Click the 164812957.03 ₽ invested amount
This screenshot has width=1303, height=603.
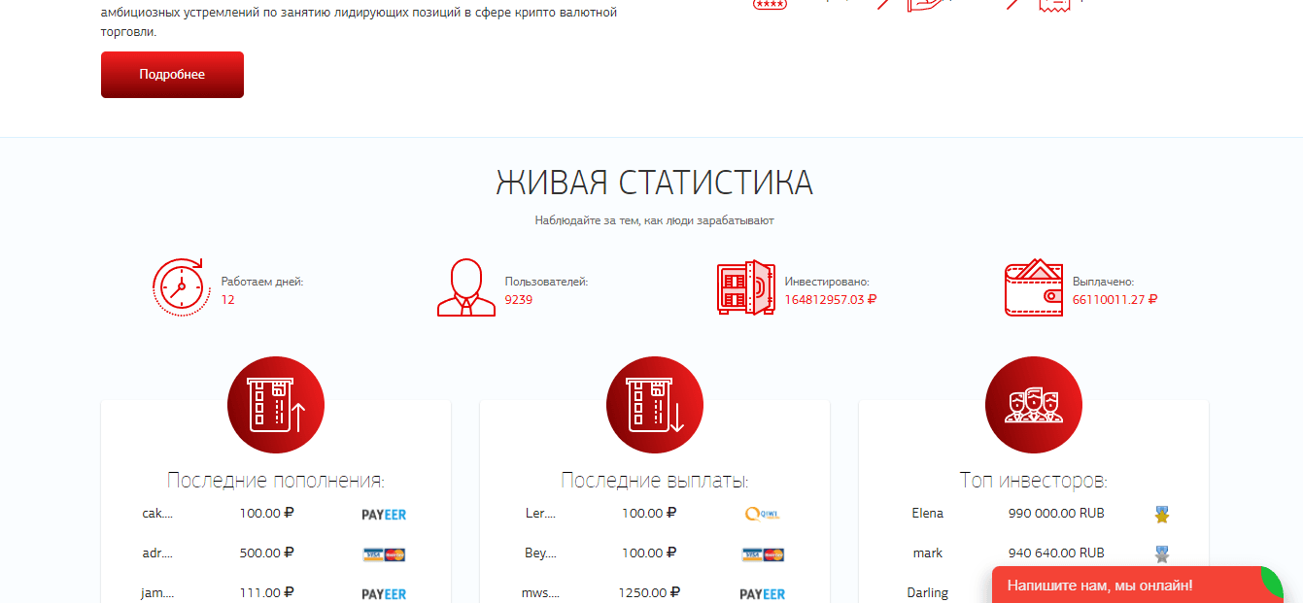coord(831,300)
